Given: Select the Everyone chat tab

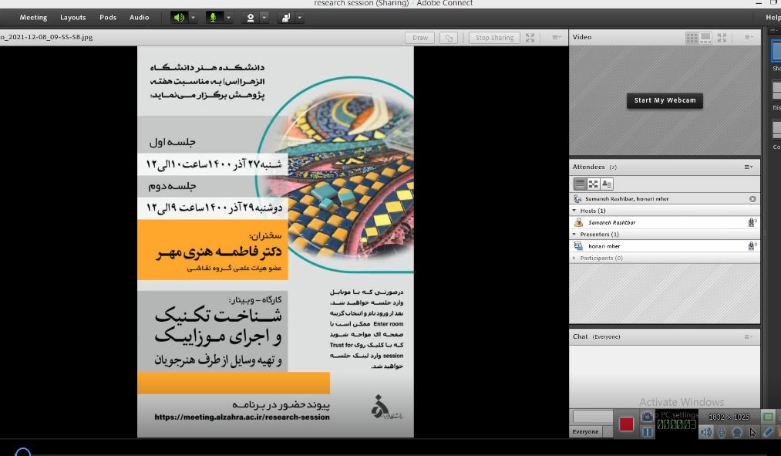Looking at the screenshot, I should point(585,431).
